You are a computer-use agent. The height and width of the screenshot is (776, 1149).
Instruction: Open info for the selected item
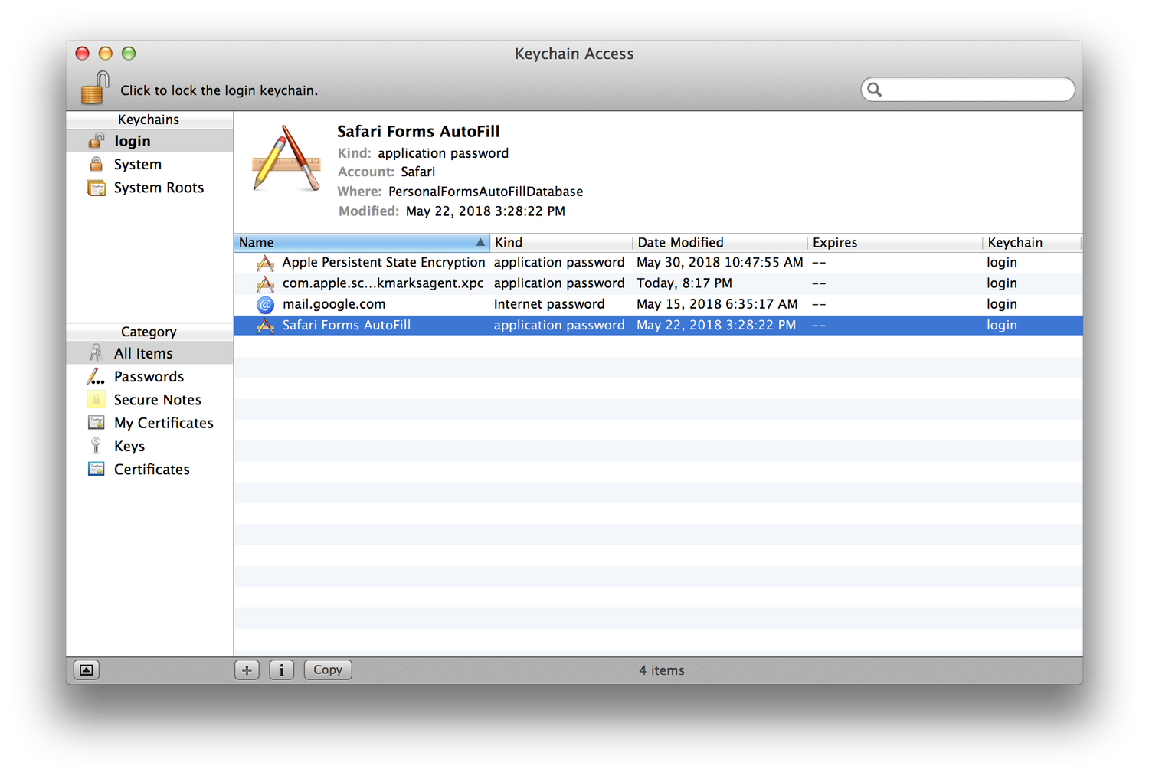(281, 670)
